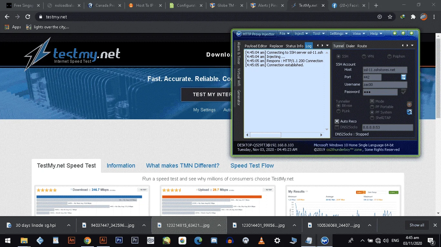Viewport: 441px width, 247px height.
Task: Open Discord from taskbar
Action: (x=214, y=240)
